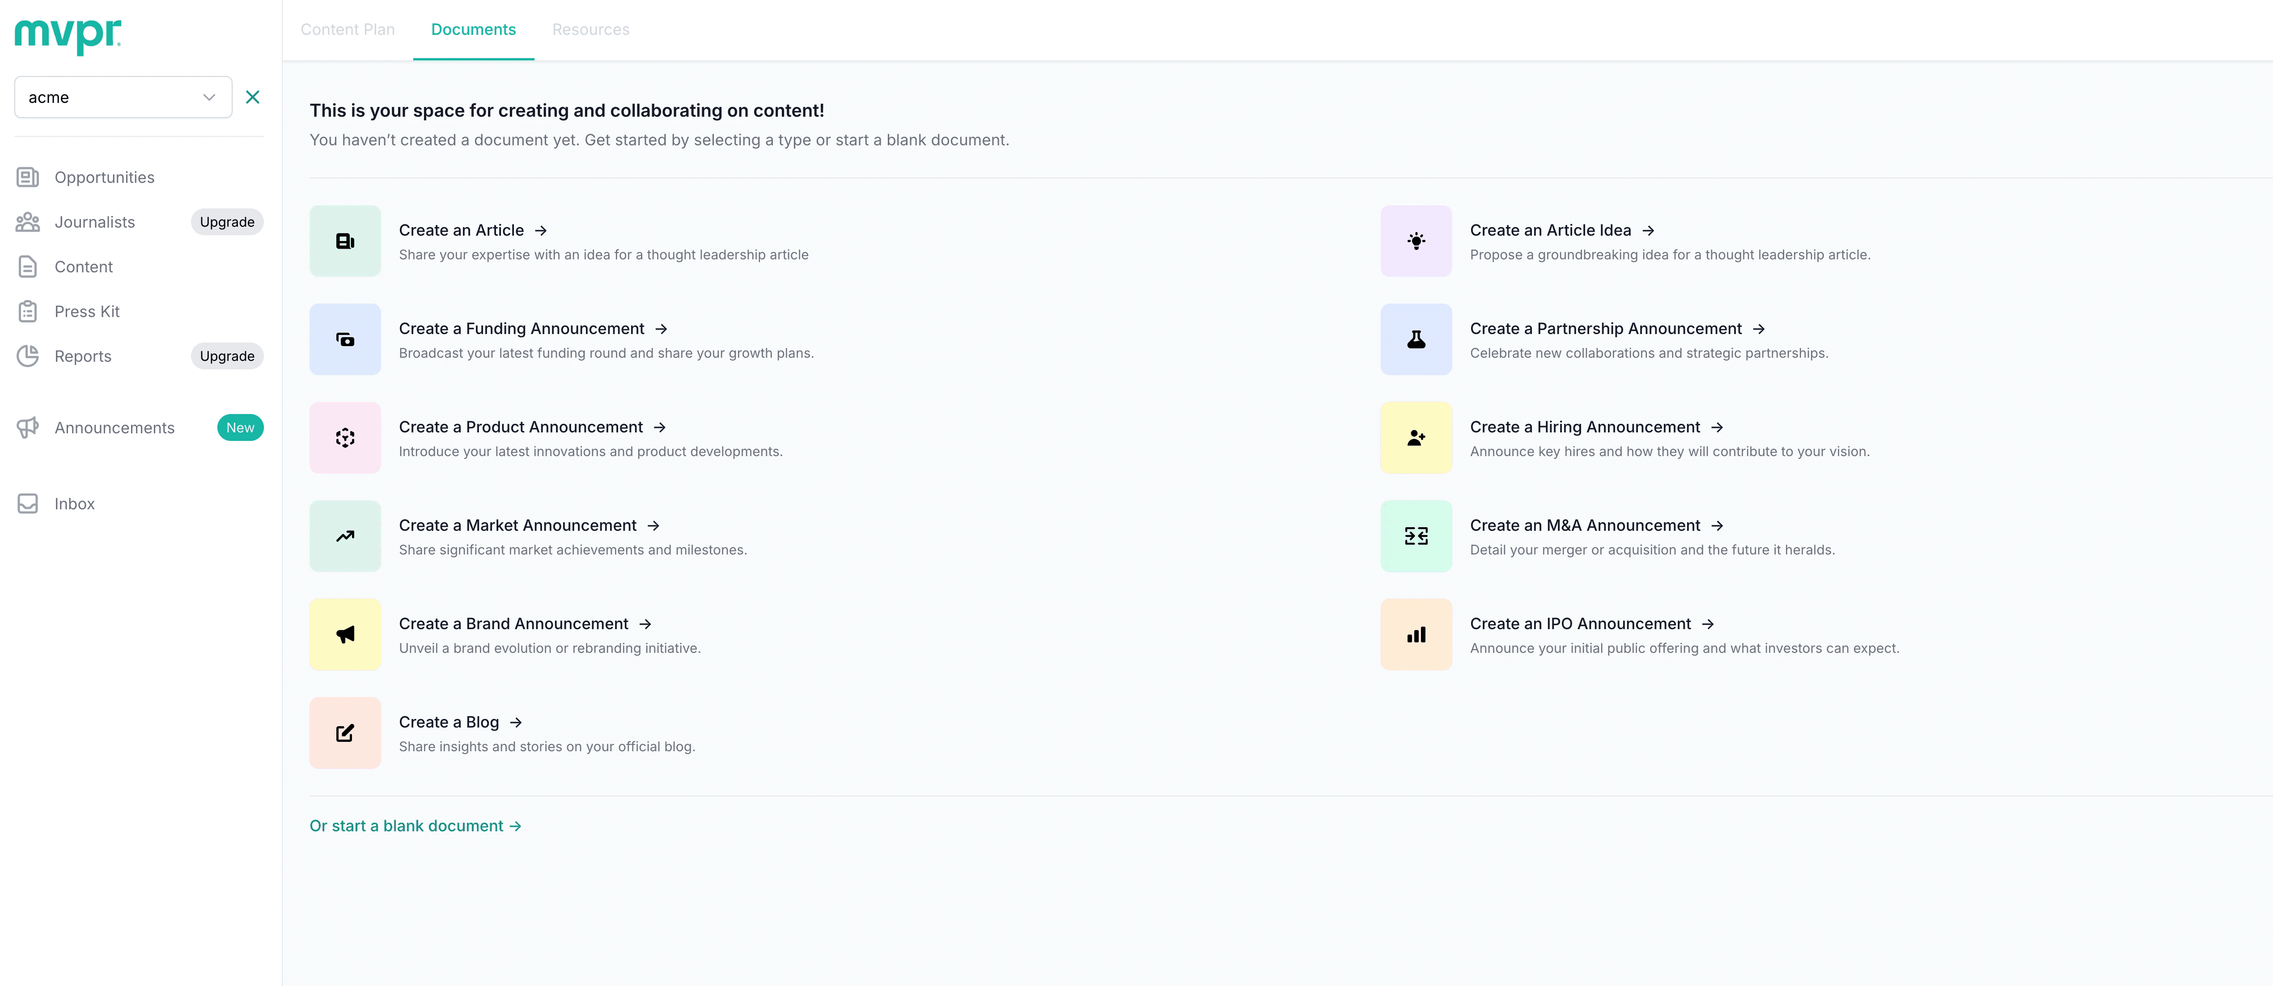Open Inbox using its envelope icon
2273x986 pixels.
click(x=27, y=503)
